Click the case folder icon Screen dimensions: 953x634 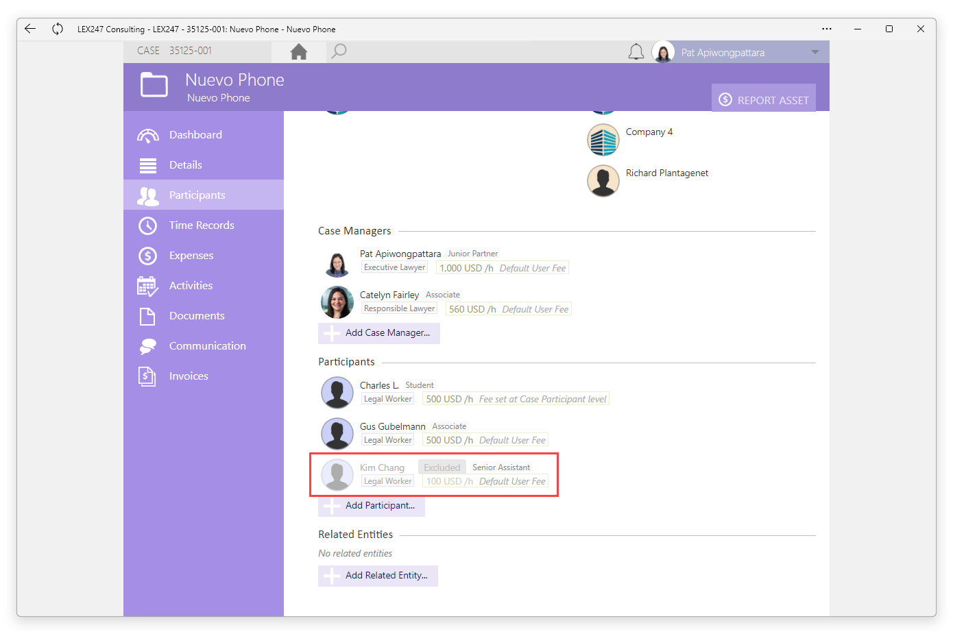coord(154,86)
